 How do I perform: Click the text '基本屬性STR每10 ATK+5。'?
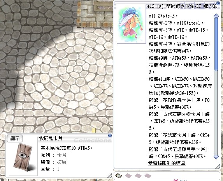point(67,148)
